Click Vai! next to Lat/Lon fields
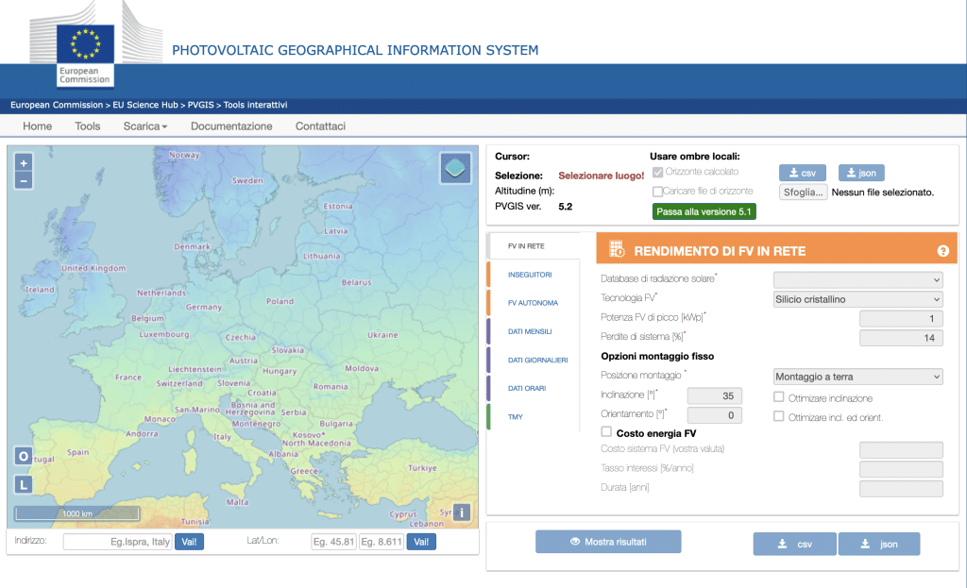Screen dimensions: 967x588 click(x=421, y=542)
